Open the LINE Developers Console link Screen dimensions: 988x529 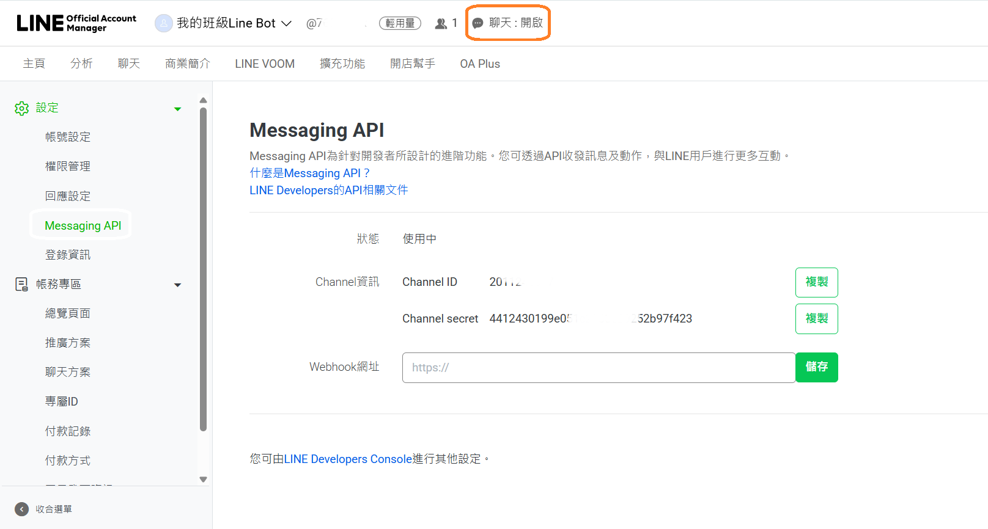click(348, 459)
